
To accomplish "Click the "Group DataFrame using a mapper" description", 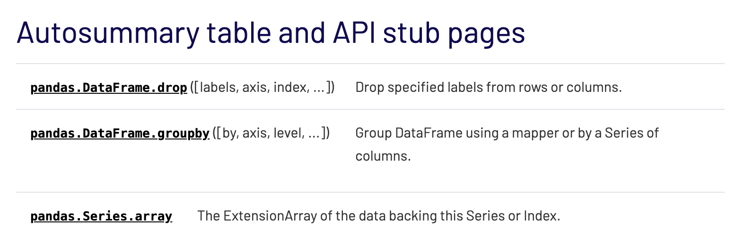I will 507,145.
